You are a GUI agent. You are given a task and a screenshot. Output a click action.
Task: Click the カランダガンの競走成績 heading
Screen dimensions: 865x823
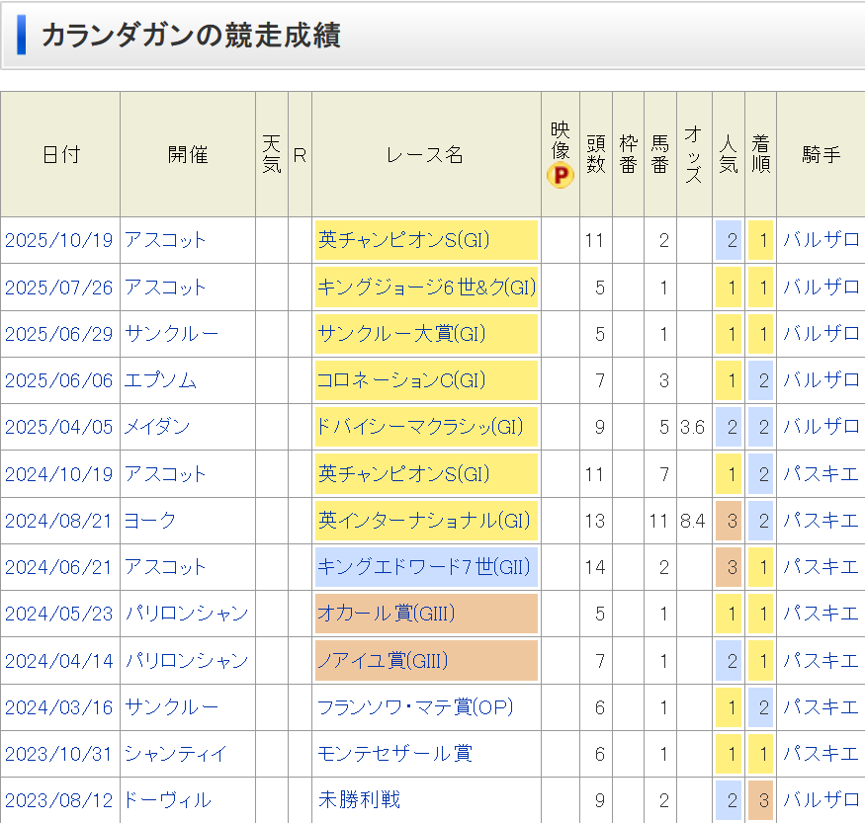[x=192, y=36]
